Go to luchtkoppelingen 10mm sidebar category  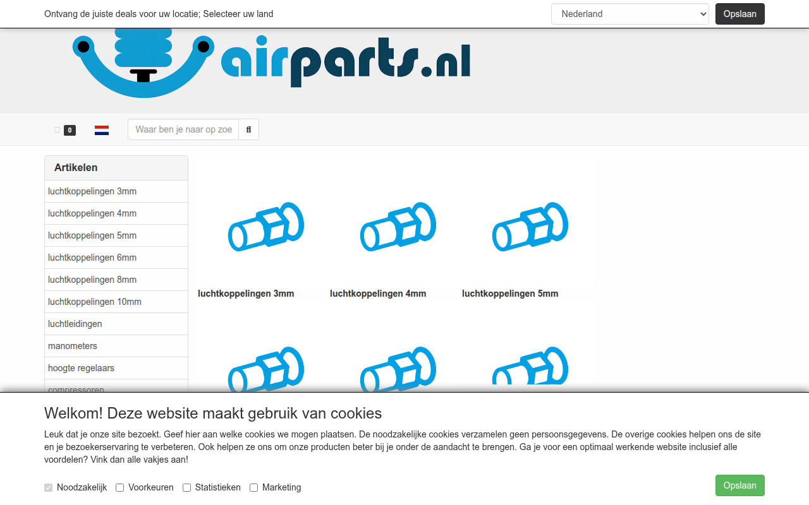tap(116, 302)
